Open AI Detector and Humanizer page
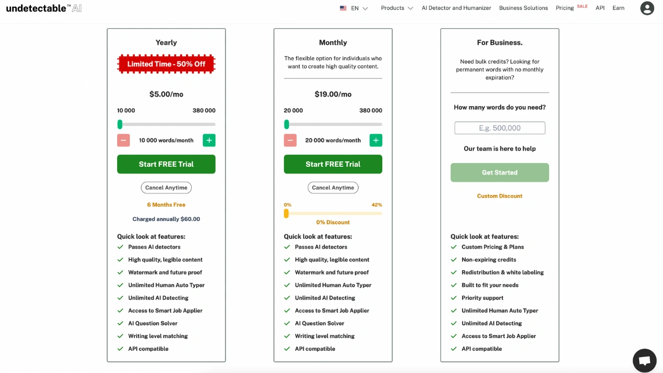 point(456,8)
